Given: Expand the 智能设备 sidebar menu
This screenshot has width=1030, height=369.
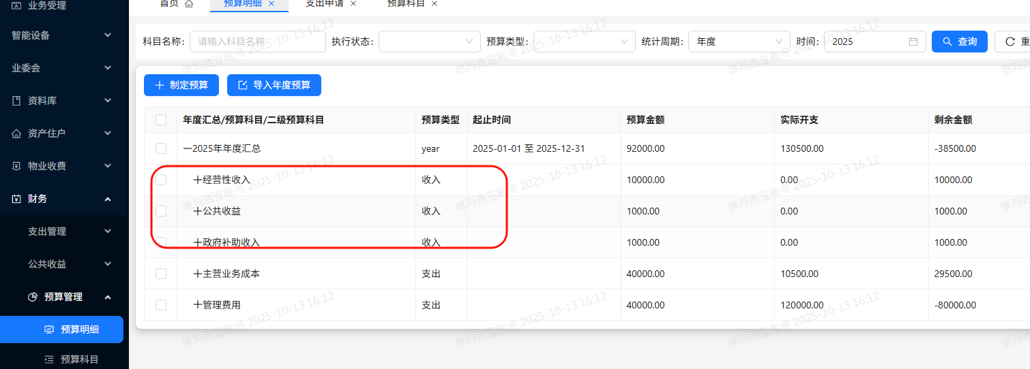Looking at the screenshot, I should pos(64,35).
